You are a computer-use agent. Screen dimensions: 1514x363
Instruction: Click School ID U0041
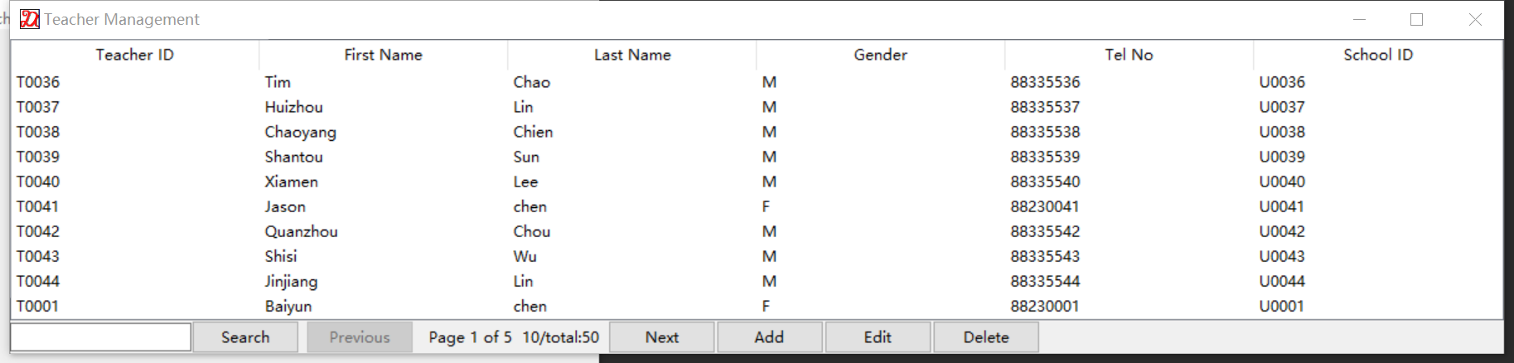1281,206
